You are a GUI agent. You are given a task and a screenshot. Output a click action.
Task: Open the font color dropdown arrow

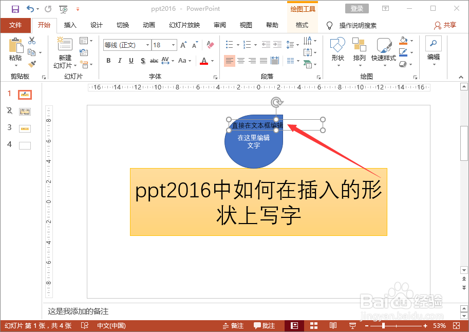pyautogui.click(x=212, y=61)
